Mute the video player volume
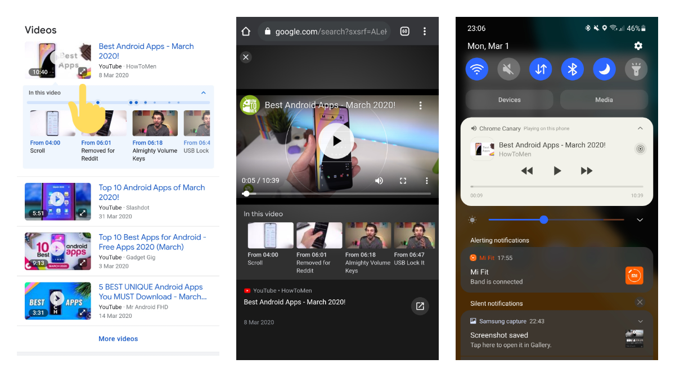675x377 pixels. click(x=379, y=181)
